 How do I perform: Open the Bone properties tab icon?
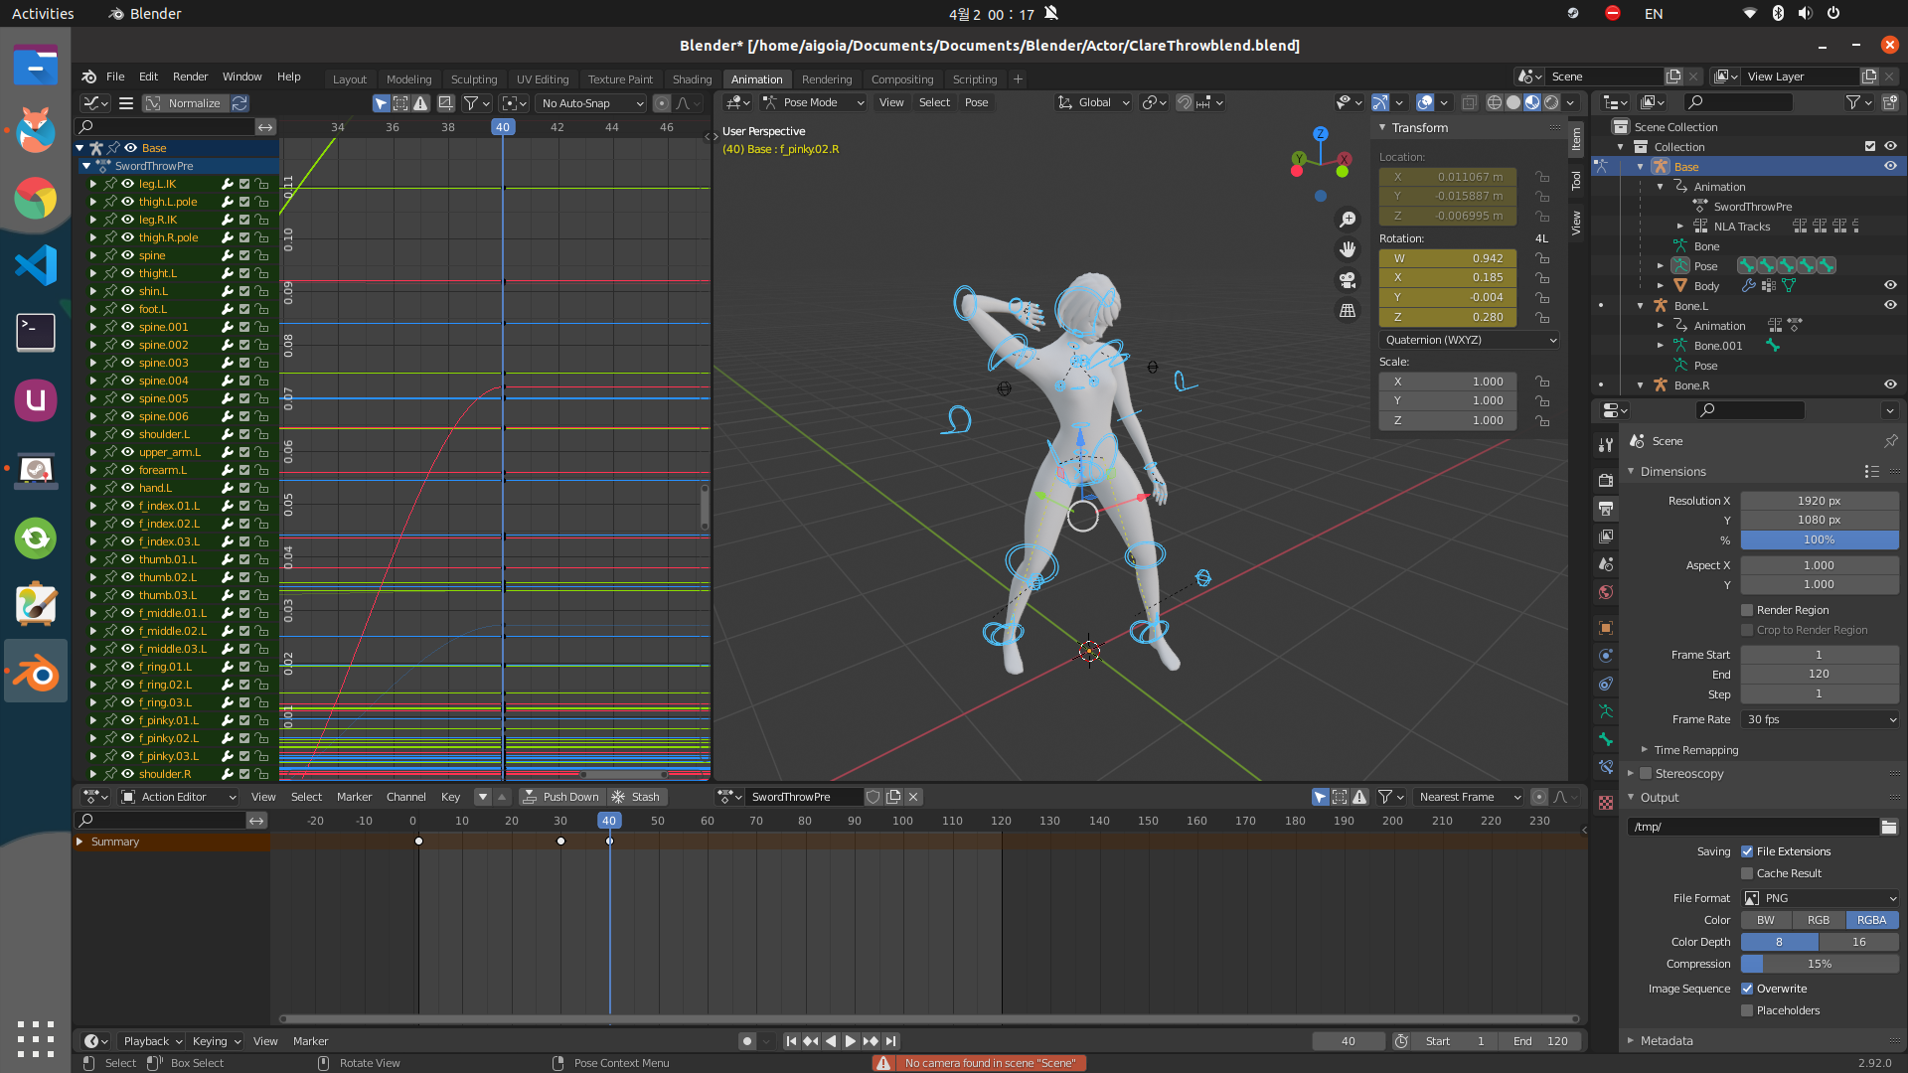1605,739
